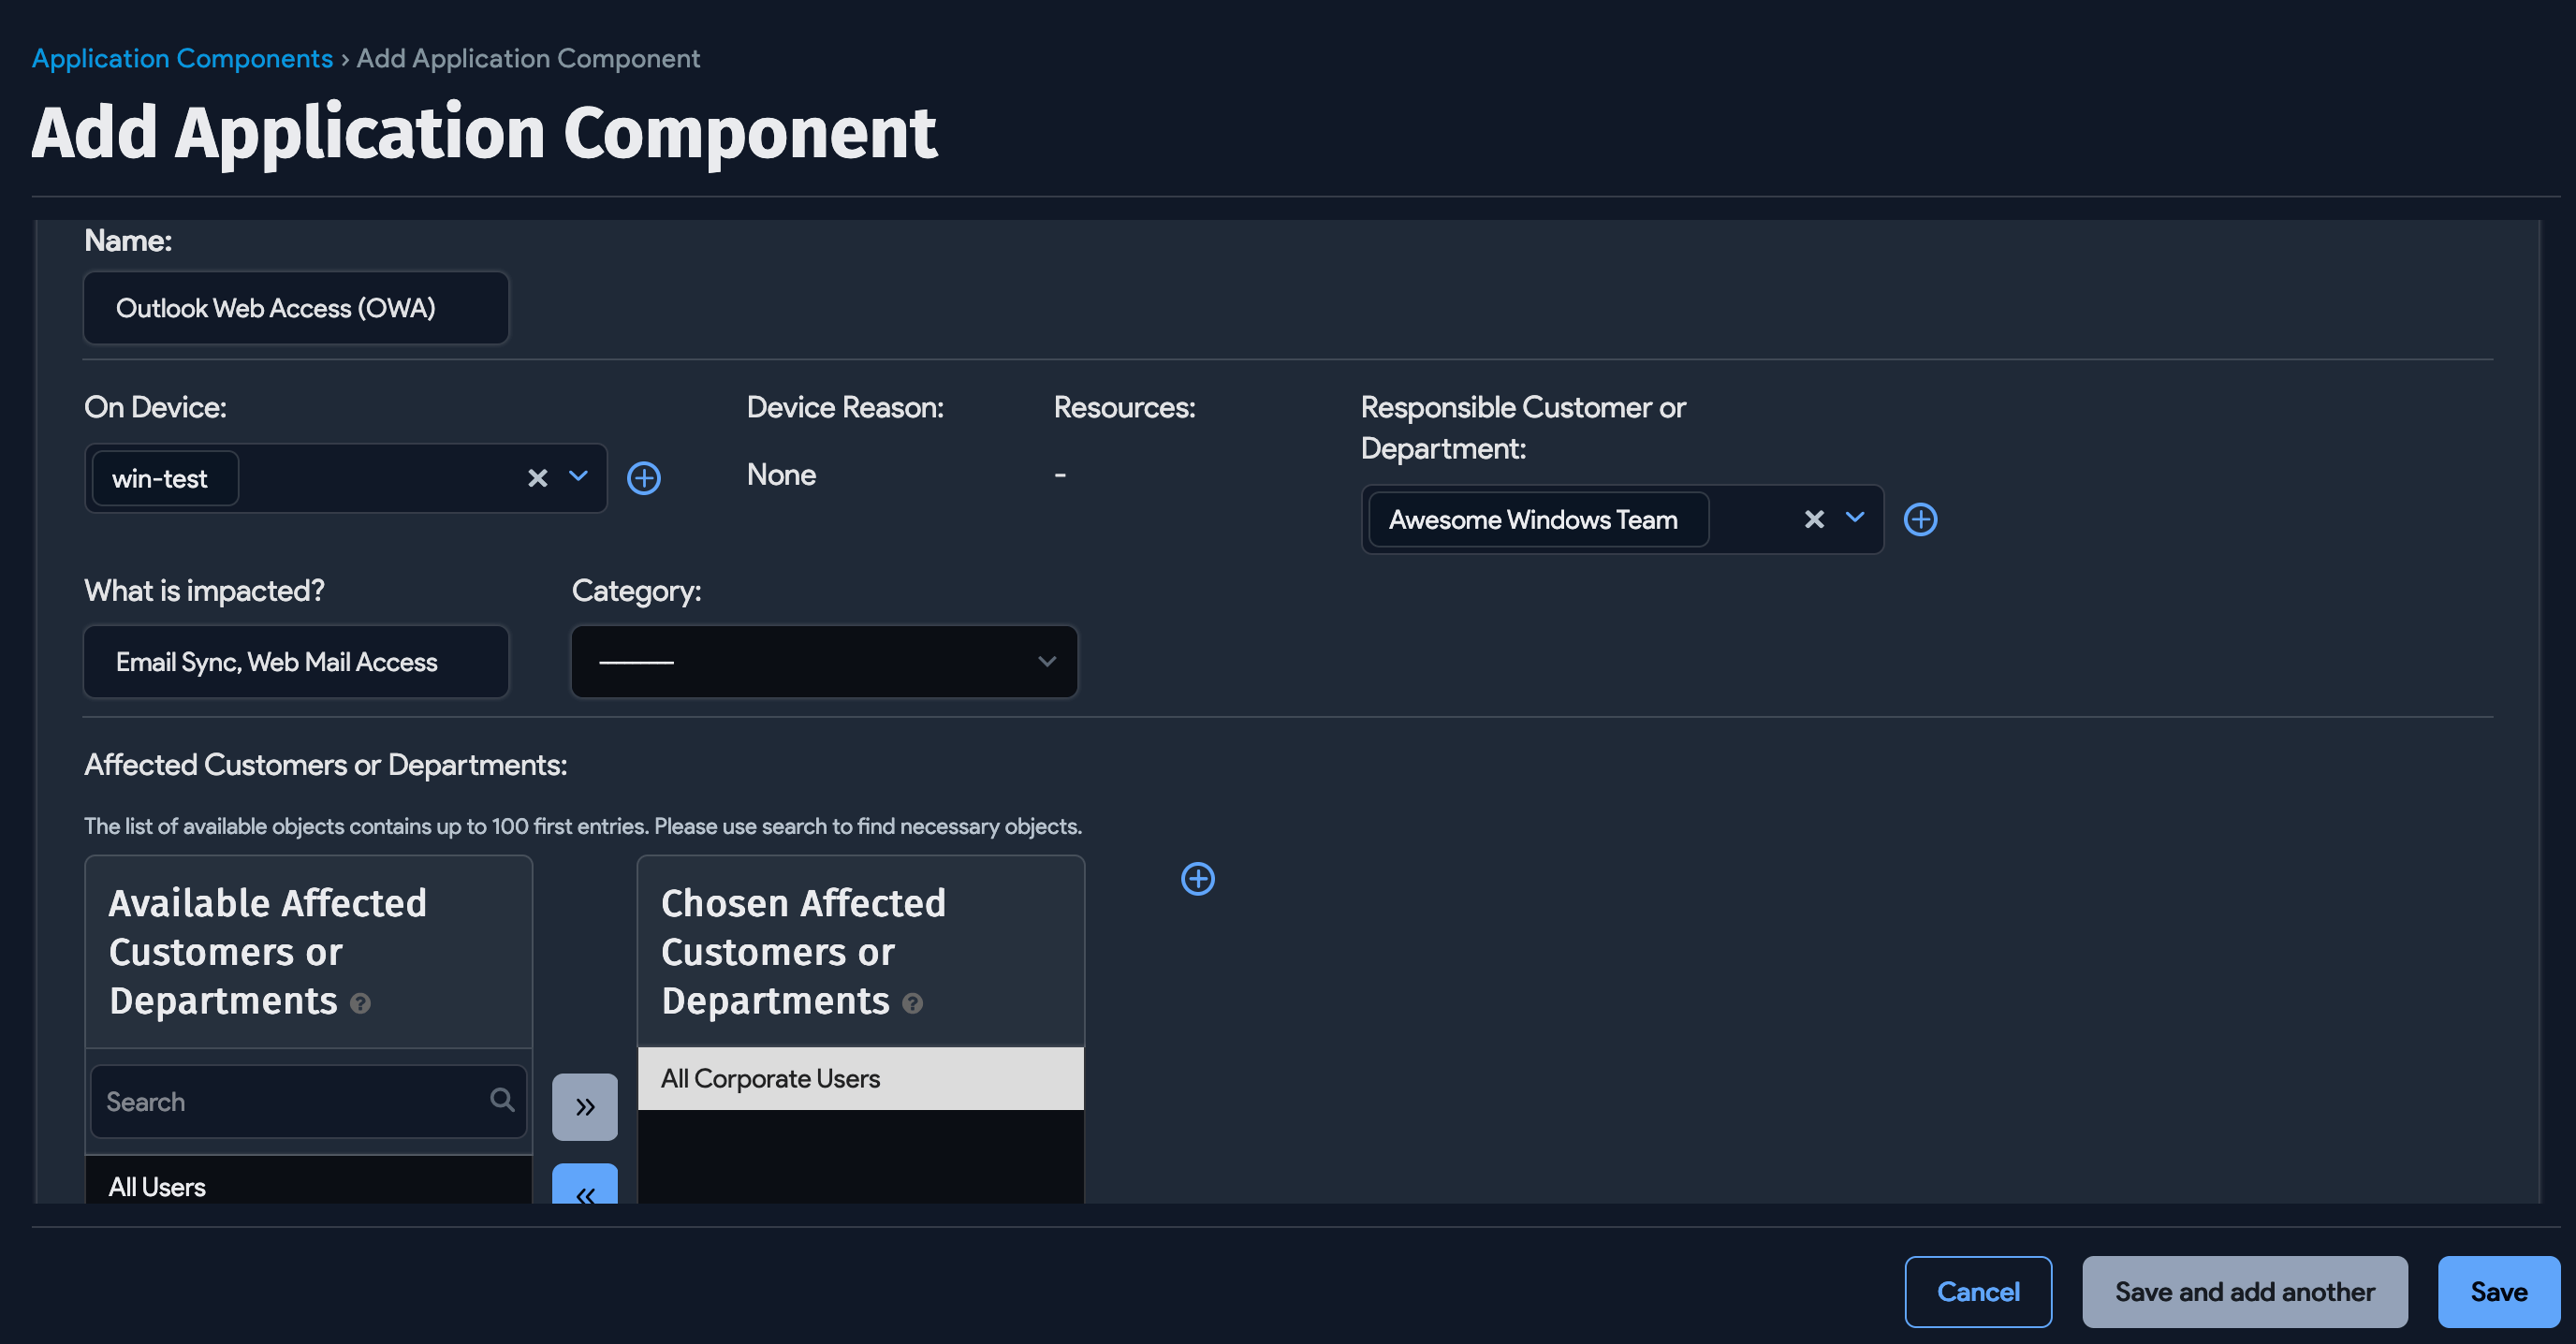The height and width of the screenshot is (1344, 2576).
Task: Click the Save button
Action: click(2498, 1291)
